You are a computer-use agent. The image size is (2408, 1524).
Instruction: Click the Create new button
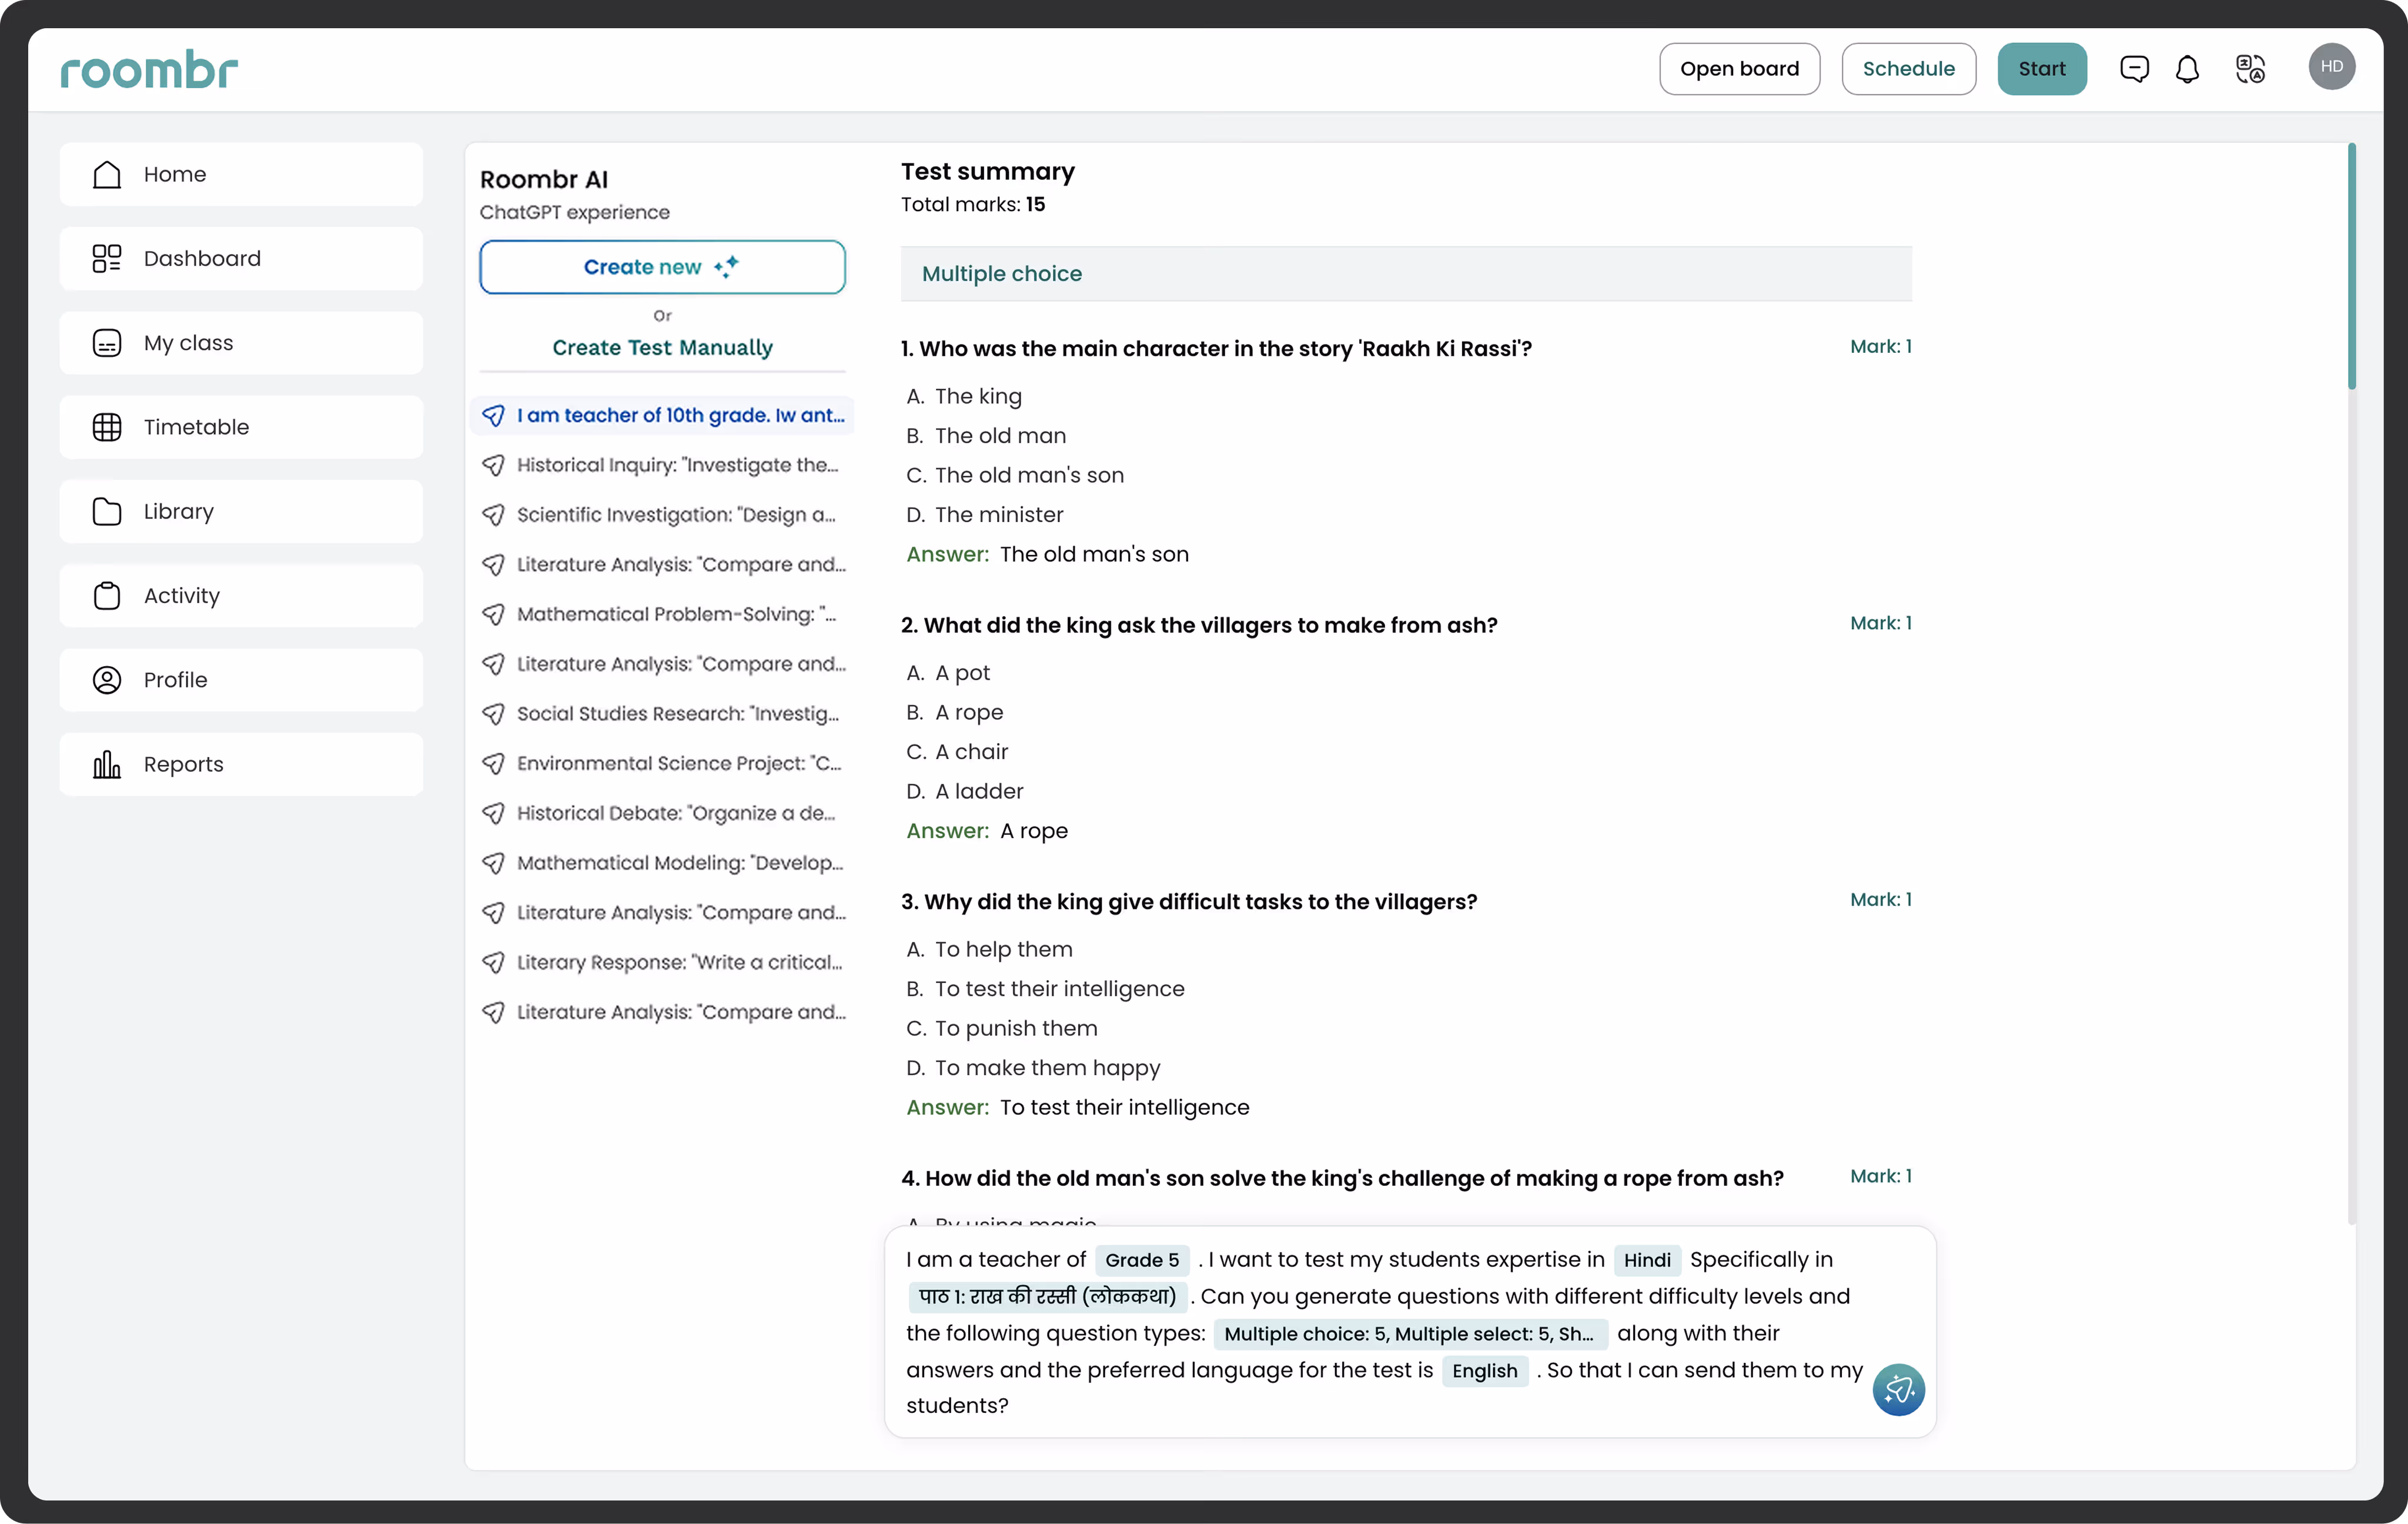pyautogui.click(x=662, y=267)
